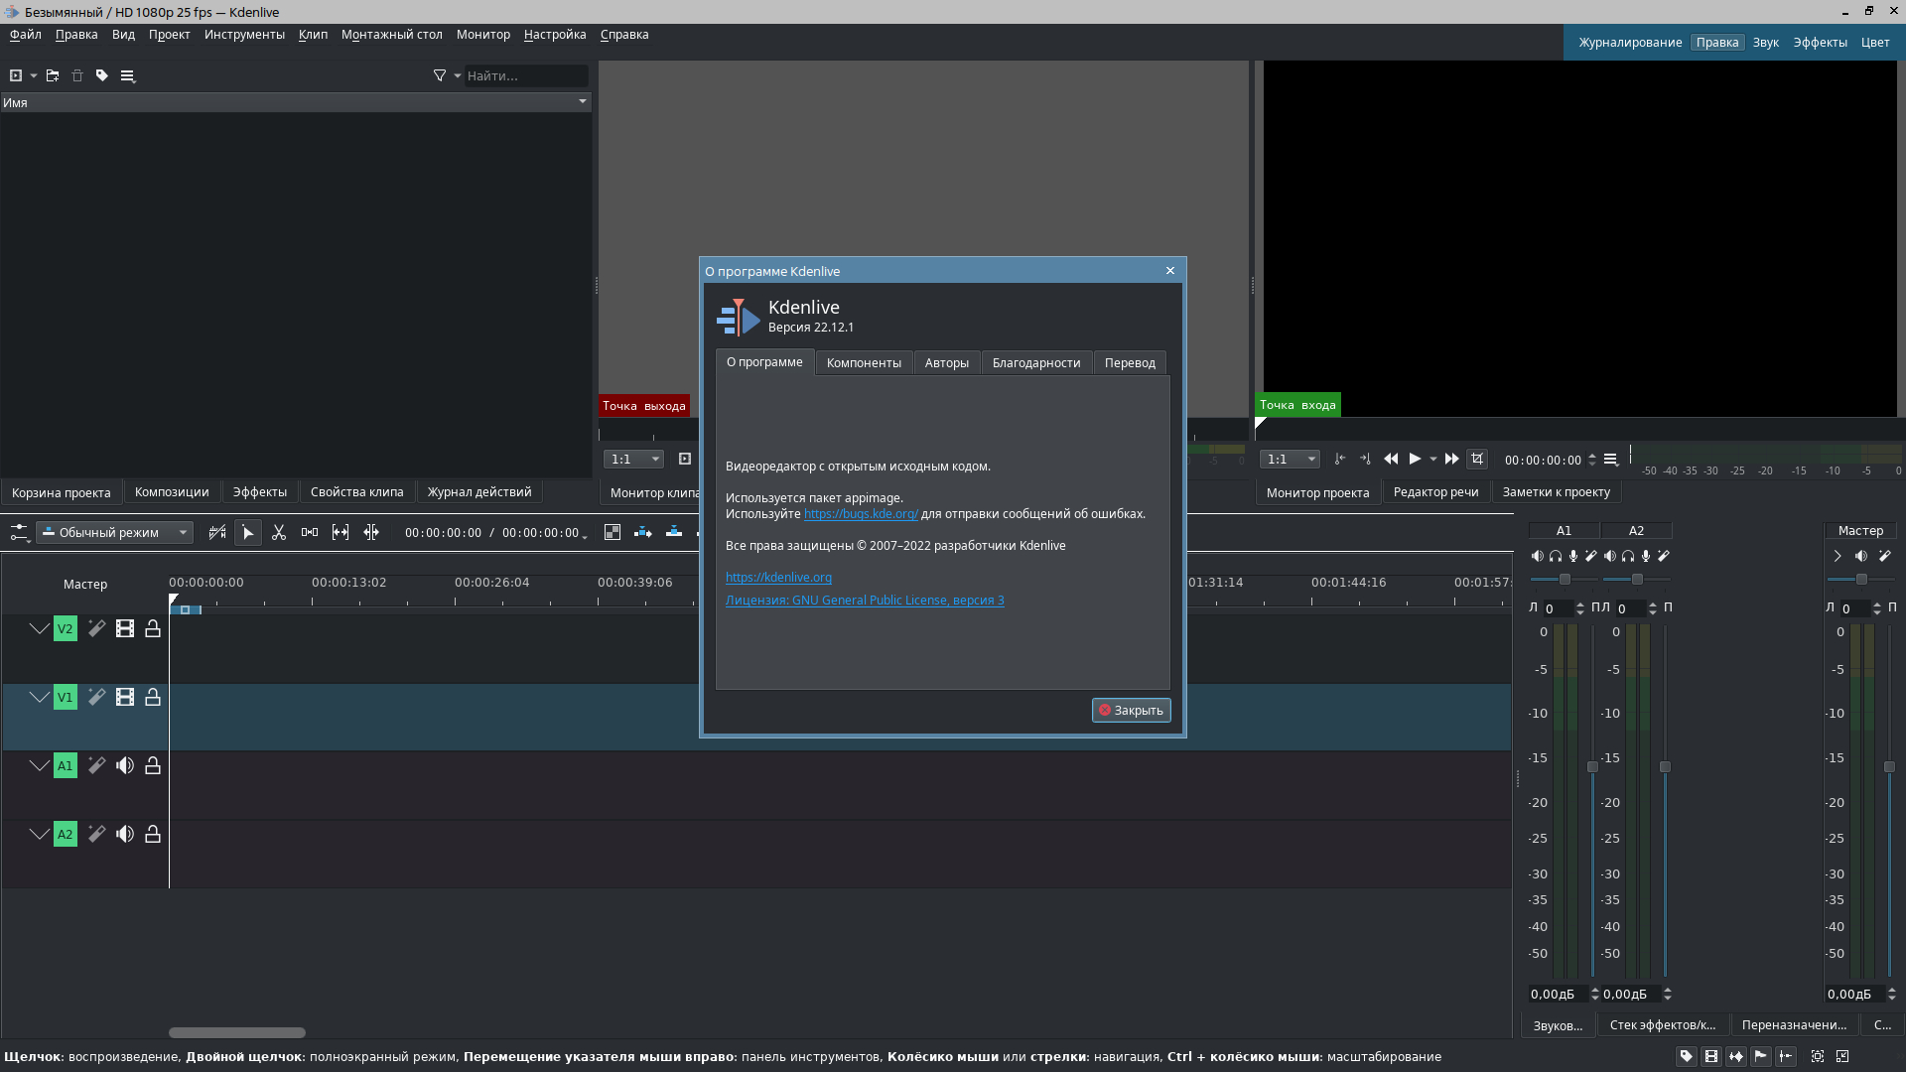1906x1072 pixels.
Task: Solo the A2 channel with headphones icon
Action: pyautogui.click(x=1628, y=556)
